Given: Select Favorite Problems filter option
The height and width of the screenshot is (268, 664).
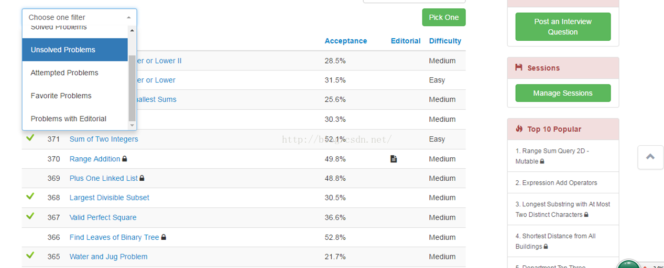Looking at the screenshot, I should coord(61,96).
